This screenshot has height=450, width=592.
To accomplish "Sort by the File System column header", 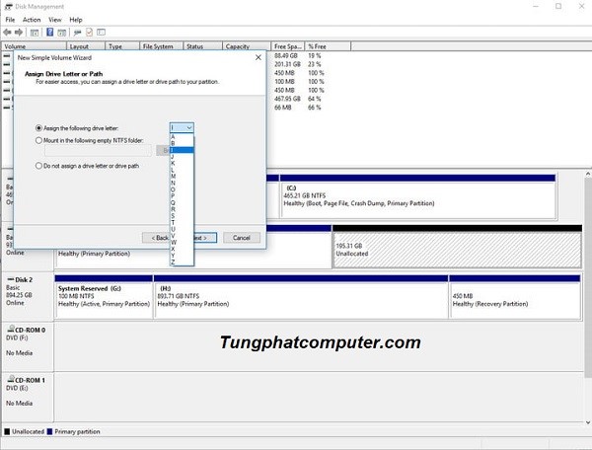I will click(161, 46).
